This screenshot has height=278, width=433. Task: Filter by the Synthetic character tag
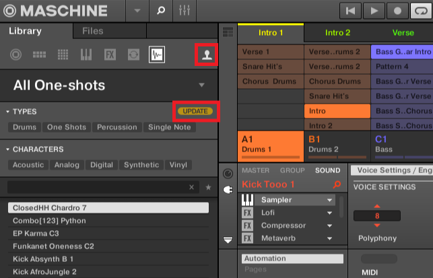tap(141, 165)
